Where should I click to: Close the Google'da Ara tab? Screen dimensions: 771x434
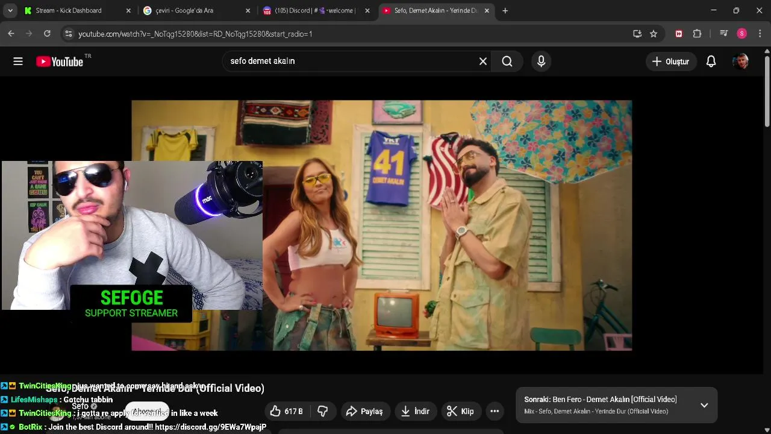248,10
